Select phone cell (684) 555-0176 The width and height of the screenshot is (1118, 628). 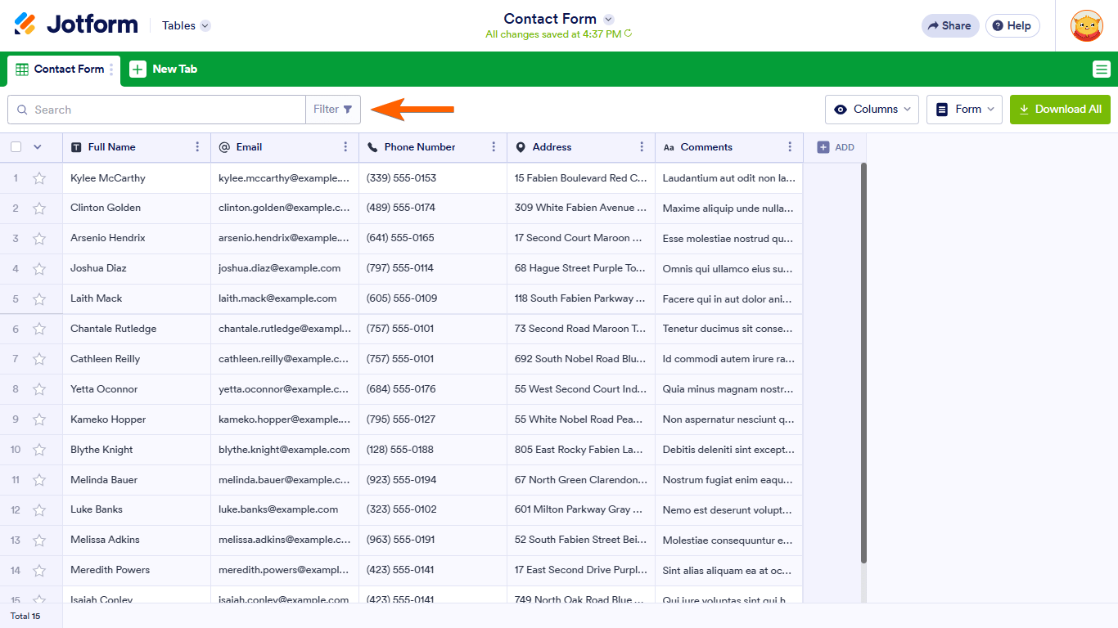433,389
